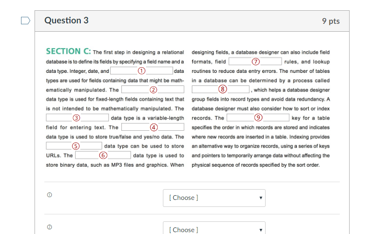Click the 9 pts label
Image resolution: width=379 pixels, height=234 pixels.
click(330, 21)
